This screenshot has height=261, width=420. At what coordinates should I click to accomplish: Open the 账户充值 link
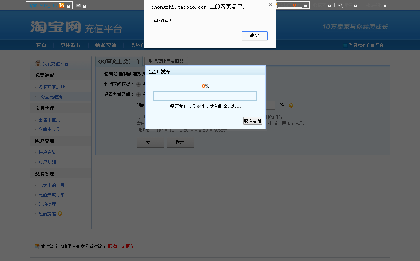47,153
